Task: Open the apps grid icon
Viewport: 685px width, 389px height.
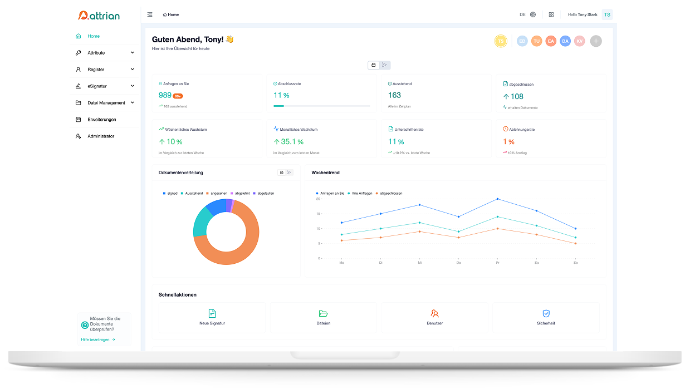Action: [551, 14]
